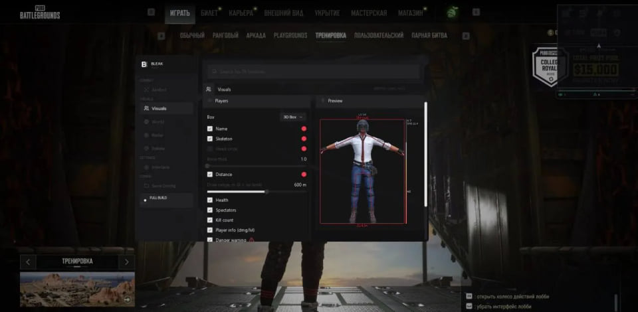Click the FULL BUILD button in sidebar
The image size is (638, 312).
(166, 200)
